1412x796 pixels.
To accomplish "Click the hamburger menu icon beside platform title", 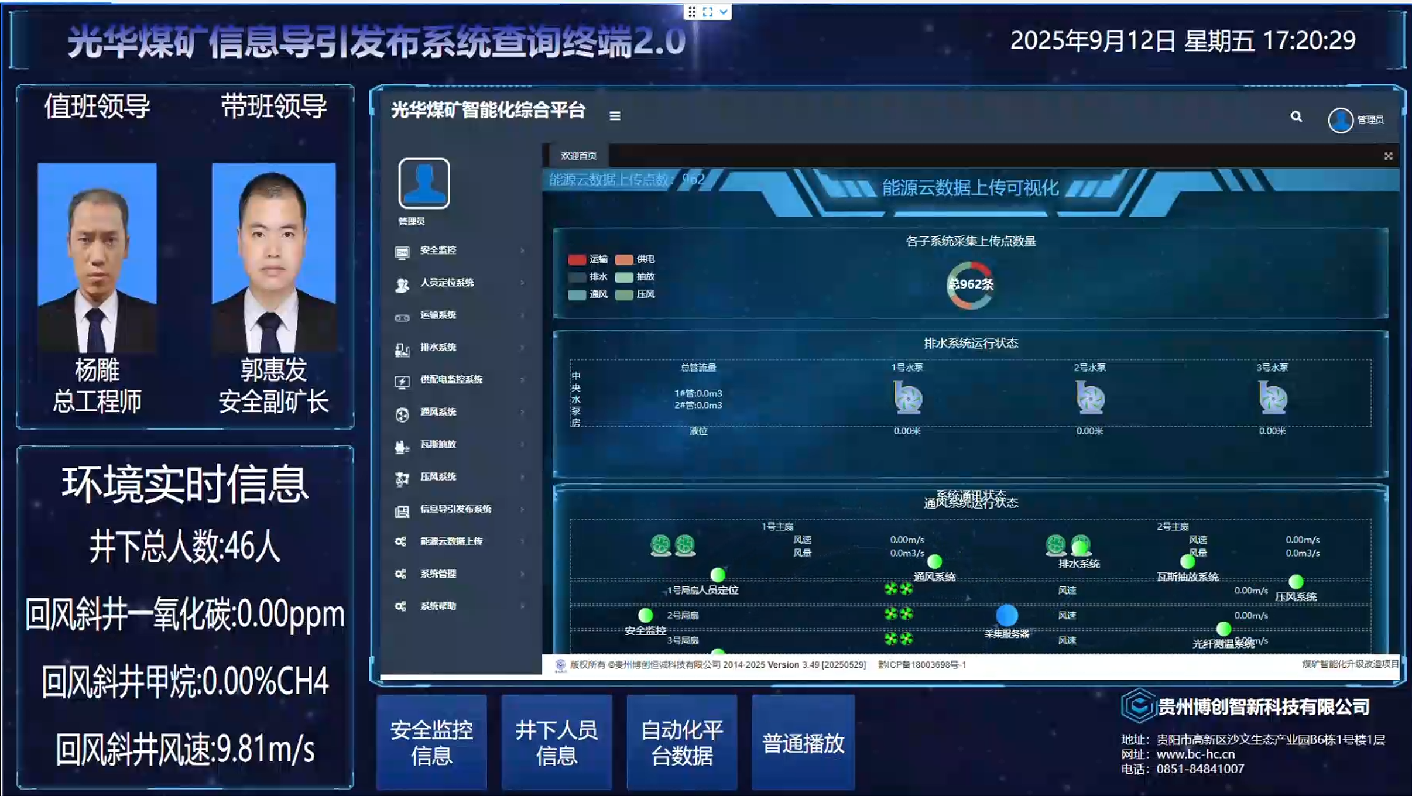I will [614, 116].
